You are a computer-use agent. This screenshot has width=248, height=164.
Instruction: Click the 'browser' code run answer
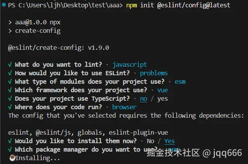[x=124, y=107]
